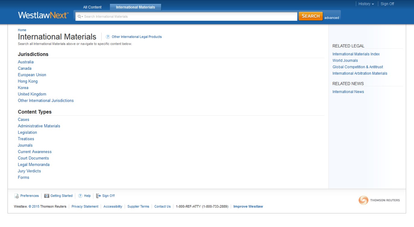
Task: Click the WestlawNext logo
Action: [x=43, y=15]
